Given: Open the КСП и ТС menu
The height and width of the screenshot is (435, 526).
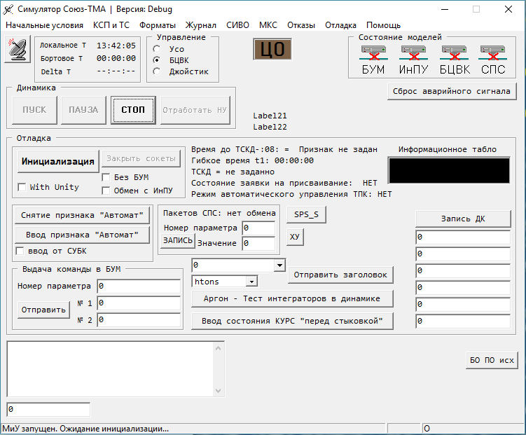Looking at the screenshot, I should tap(111, 25).
